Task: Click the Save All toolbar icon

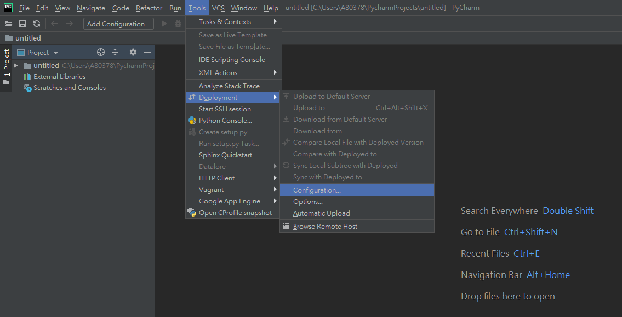Action: click(x=22, y=24)
